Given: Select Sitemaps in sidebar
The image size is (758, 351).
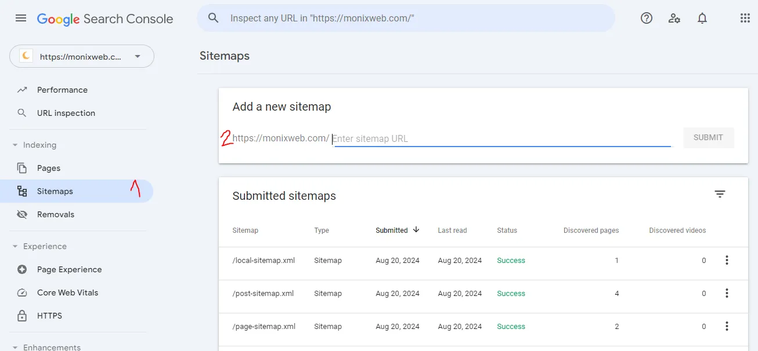Looking at the screenshot, I should pos(77,191).
